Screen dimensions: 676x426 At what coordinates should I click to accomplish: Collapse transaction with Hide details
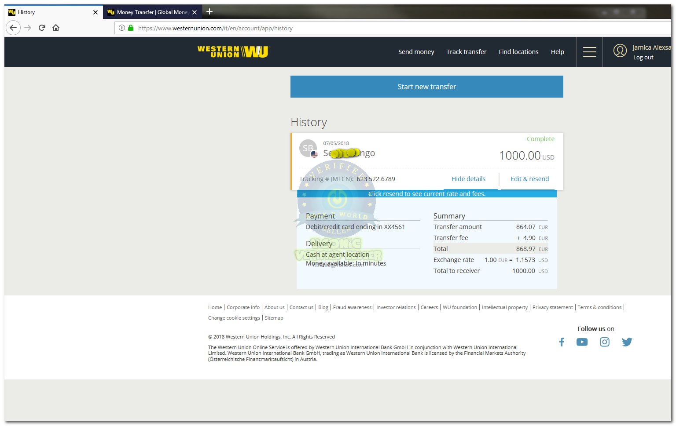tap(468, 179)
